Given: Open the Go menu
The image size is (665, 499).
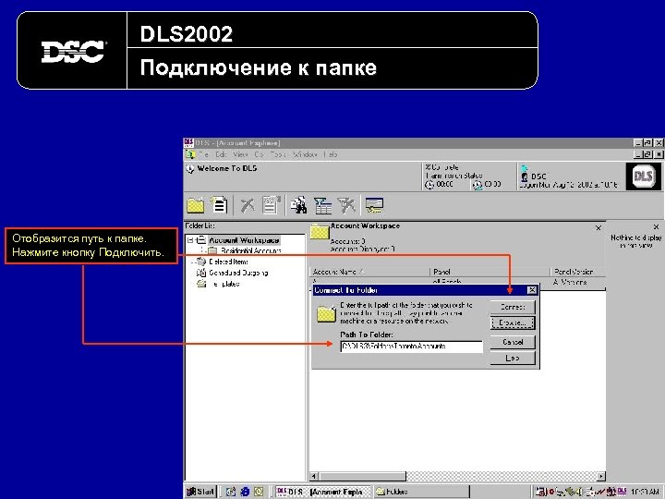Looking at the screenshot, I should pyautogui.click(x=259, y=154).
